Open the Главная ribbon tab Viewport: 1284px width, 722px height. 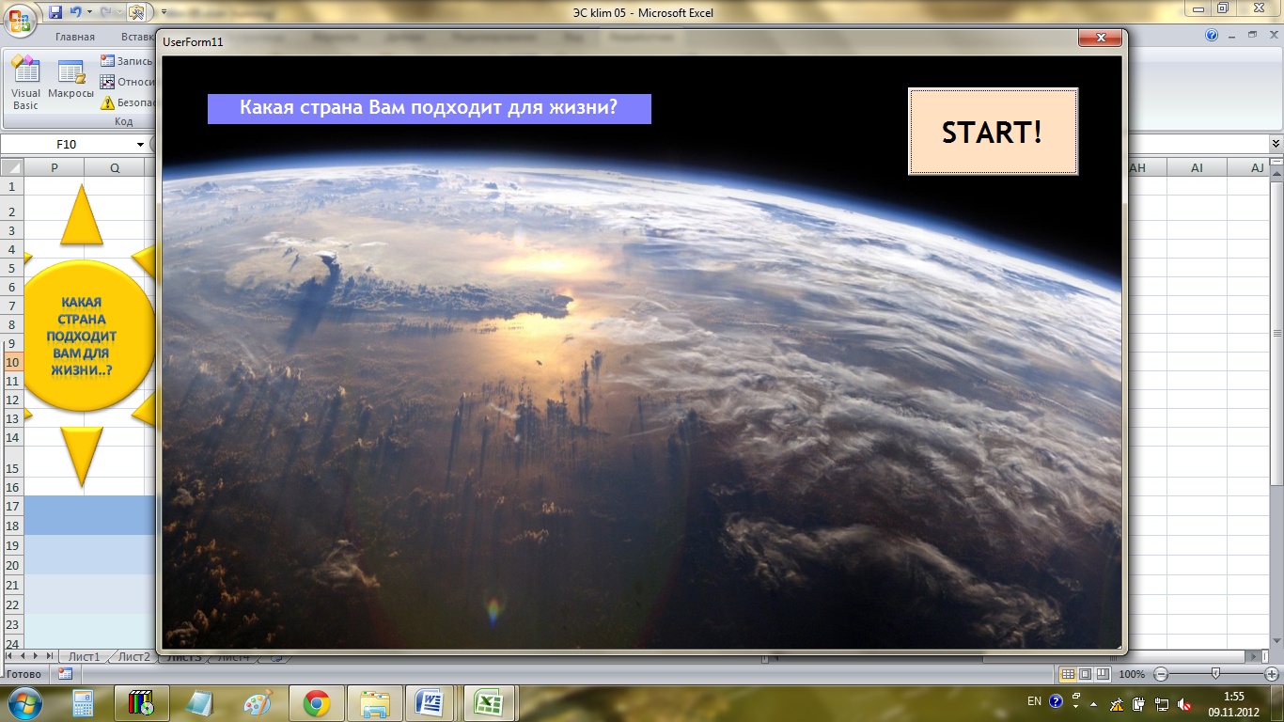[74, 37]
